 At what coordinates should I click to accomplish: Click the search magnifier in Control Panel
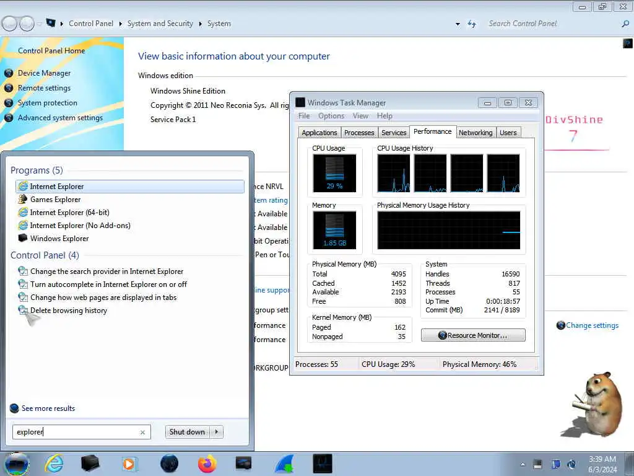pos(625,24)
